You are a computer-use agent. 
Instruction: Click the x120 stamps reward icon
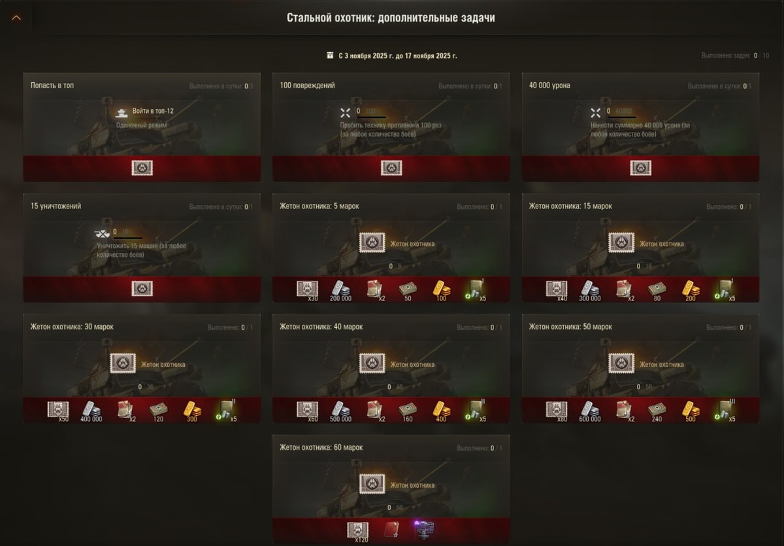[358, 532]
